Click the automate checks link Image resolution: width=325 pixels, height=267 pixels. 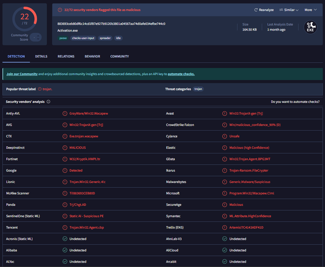coord(181,74)
